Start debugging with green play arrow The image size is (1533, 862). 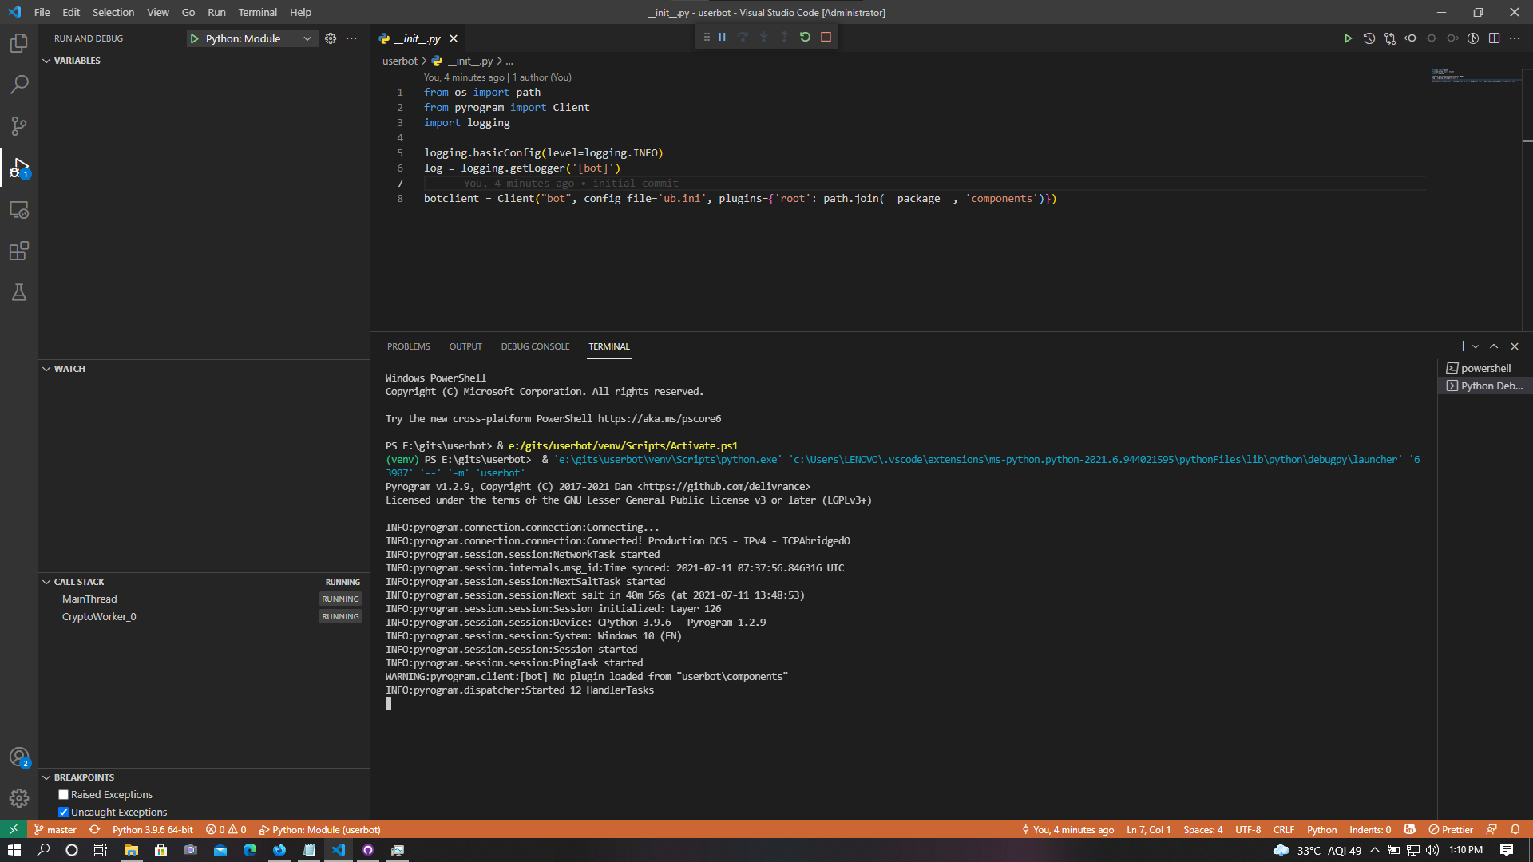click(x=194, y=38)
